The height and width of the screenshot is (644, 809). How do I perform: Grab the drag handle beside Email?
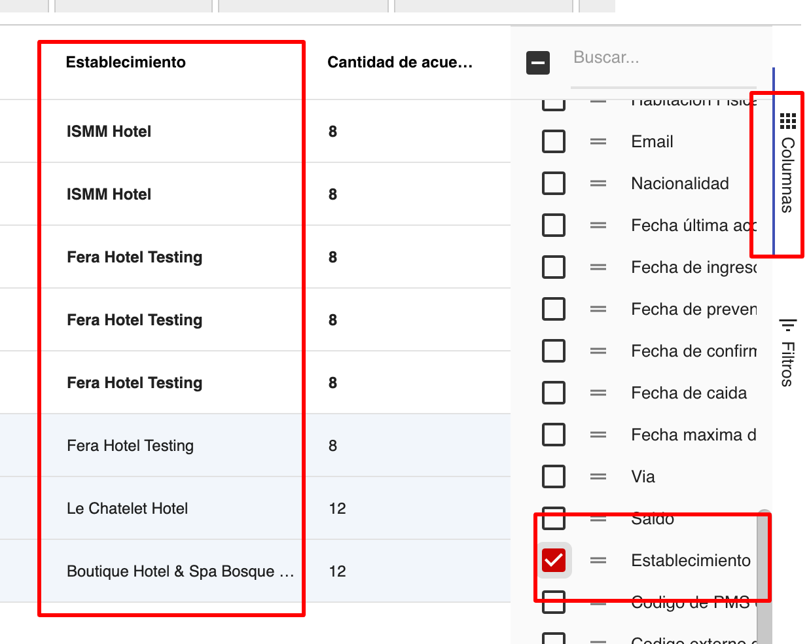pos(598,141)
